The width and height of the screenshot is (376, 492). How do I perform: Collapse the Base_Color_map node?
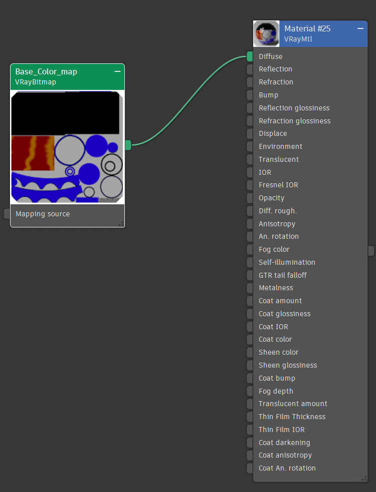(x=117, y=71)
